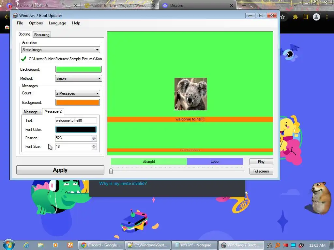This screenshot has height=250, width=334.
Task: Decrease the Font Size with down arrow
Action: click(x=94, y=148)
